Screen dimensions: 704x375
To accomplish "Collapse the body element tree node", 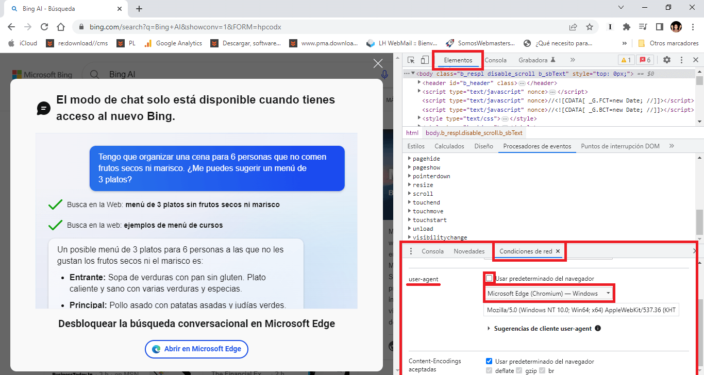I will [x=413, y=74].
